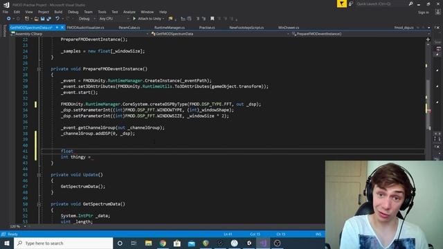Open OBS Studio from the taskbar
The height and width of the screenshot is (249, 443).
coord(277,243)
